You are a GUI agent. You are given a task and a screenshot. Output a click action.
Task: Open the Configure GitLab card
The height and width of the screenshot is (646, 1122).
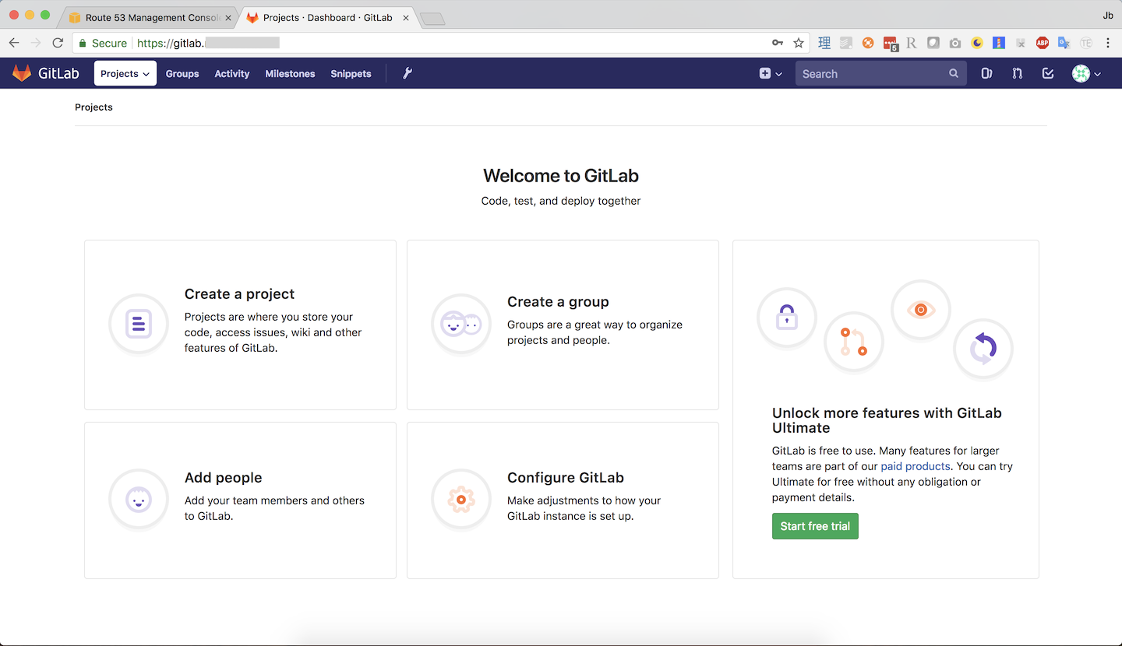[x=563, y=500]
